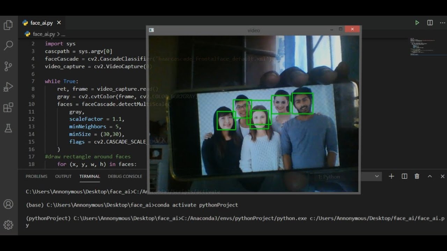447x251 pixels.
Task: Open breadcrumb ellipsis symbol path
Action: tap(63, 34)
